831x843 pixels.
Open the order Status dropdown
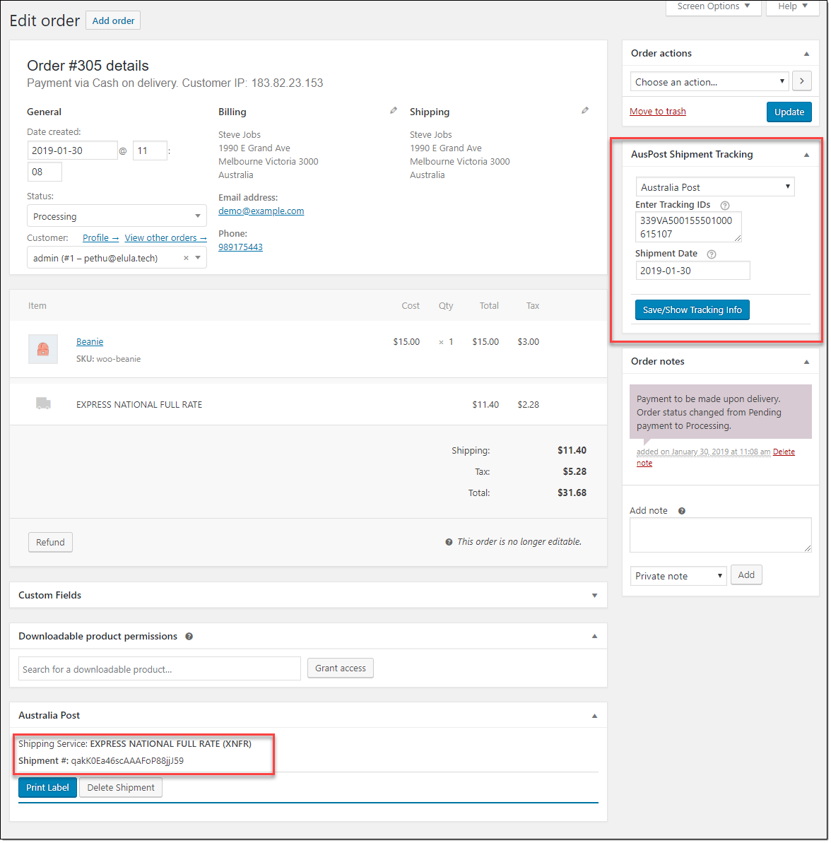coord(117,216)
